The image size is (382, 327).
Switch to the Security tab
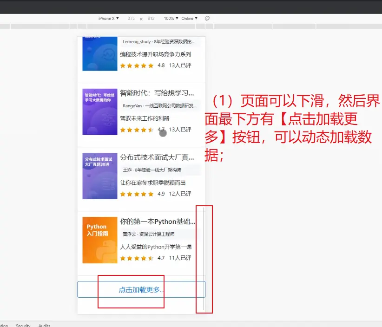[x=23, y=325]
